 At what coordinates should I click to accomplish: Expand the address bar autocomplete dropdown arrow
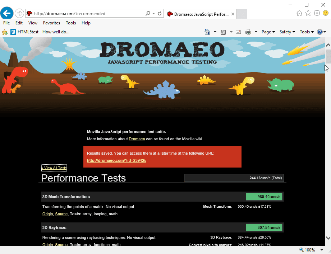pos(154,14)
